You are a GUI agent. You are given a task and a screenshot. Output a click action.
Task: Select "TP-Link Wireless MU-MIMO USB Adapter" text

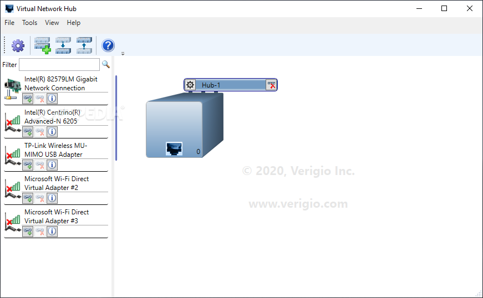tap(56, 150)
